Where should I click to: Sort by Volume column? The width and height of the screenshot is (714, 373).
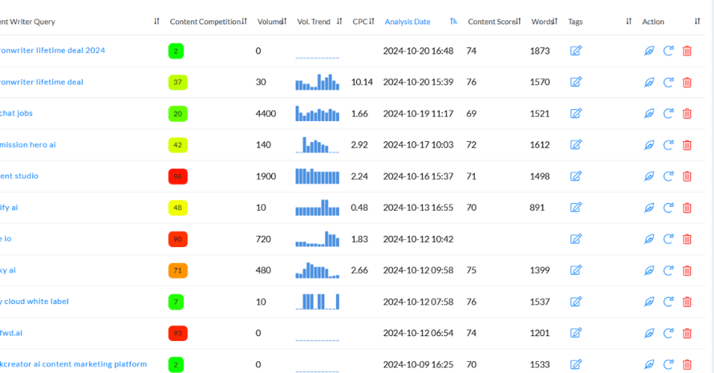click(284, 22)
